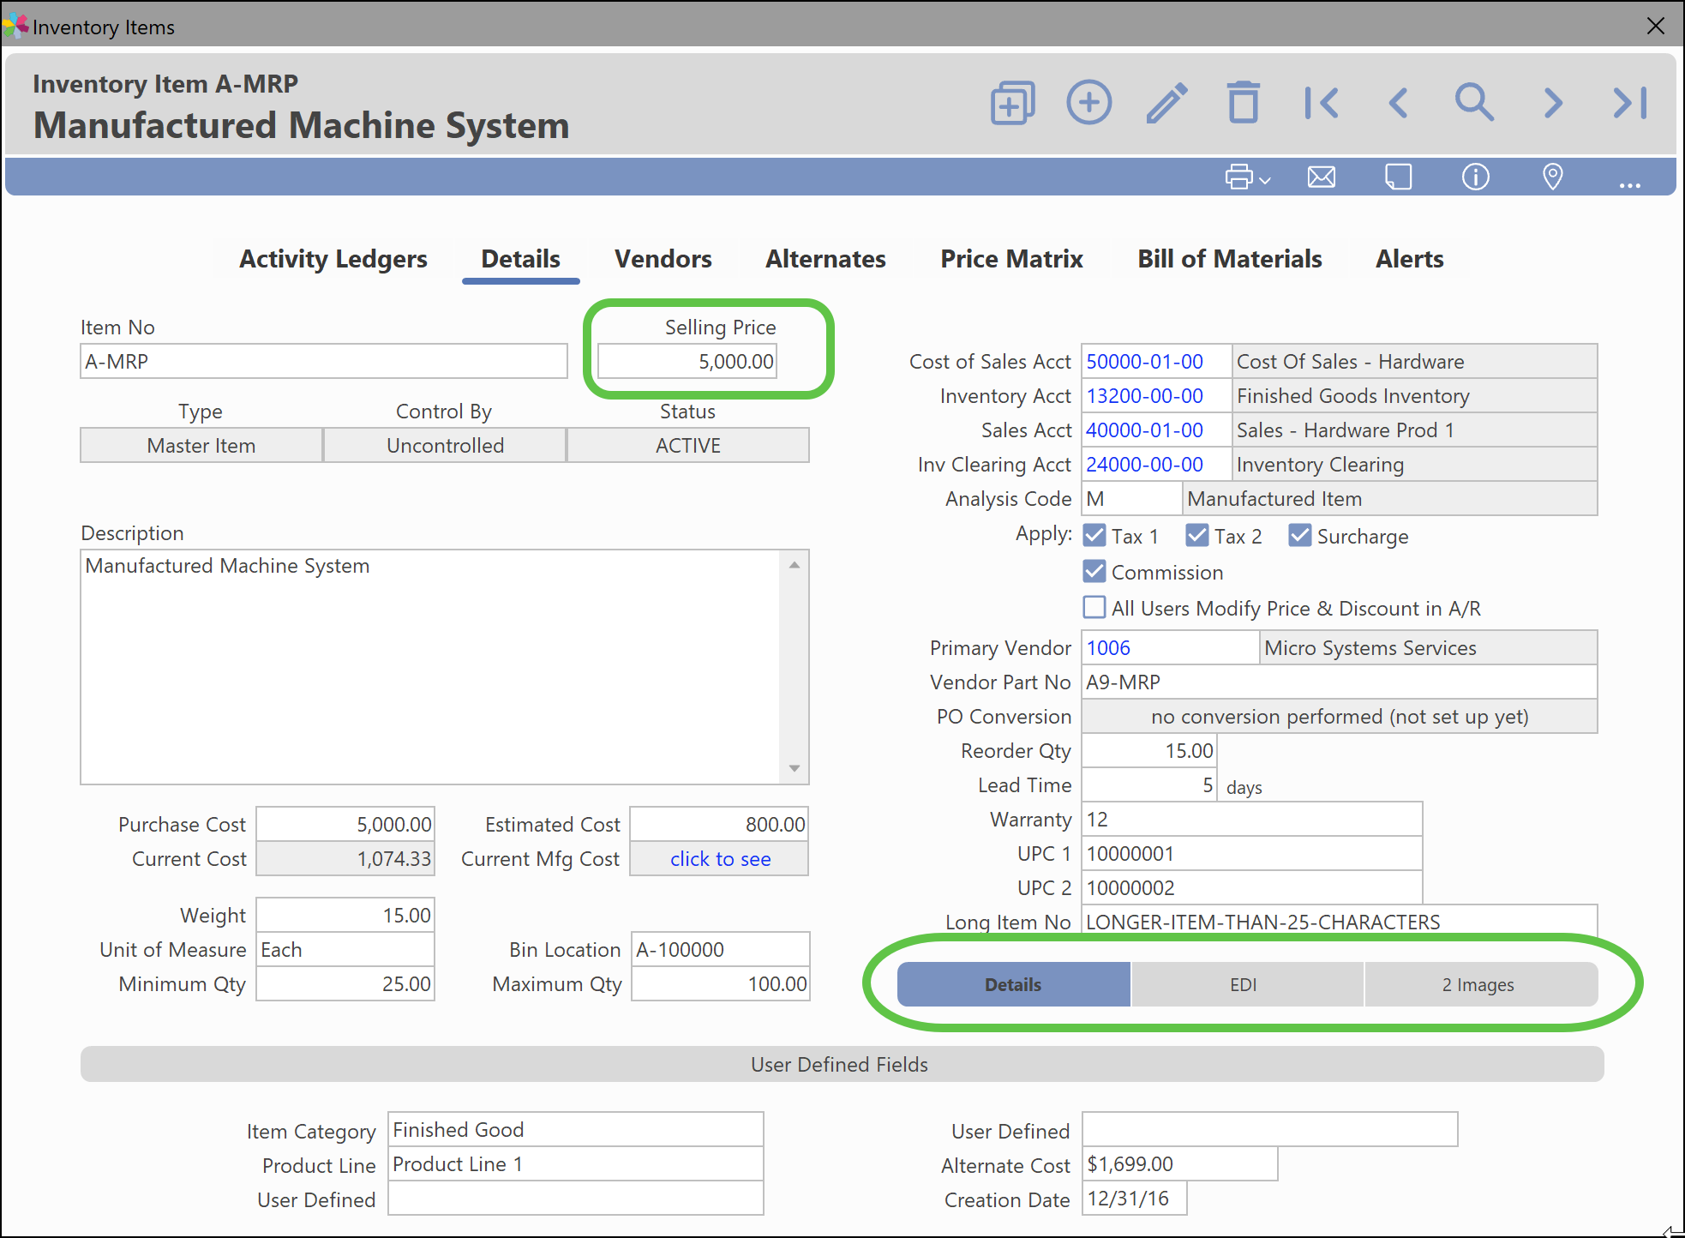Uncheck the Tax 1 checkbox
Viewport: 1685px width, 1238px height.
click(1094, 536)
